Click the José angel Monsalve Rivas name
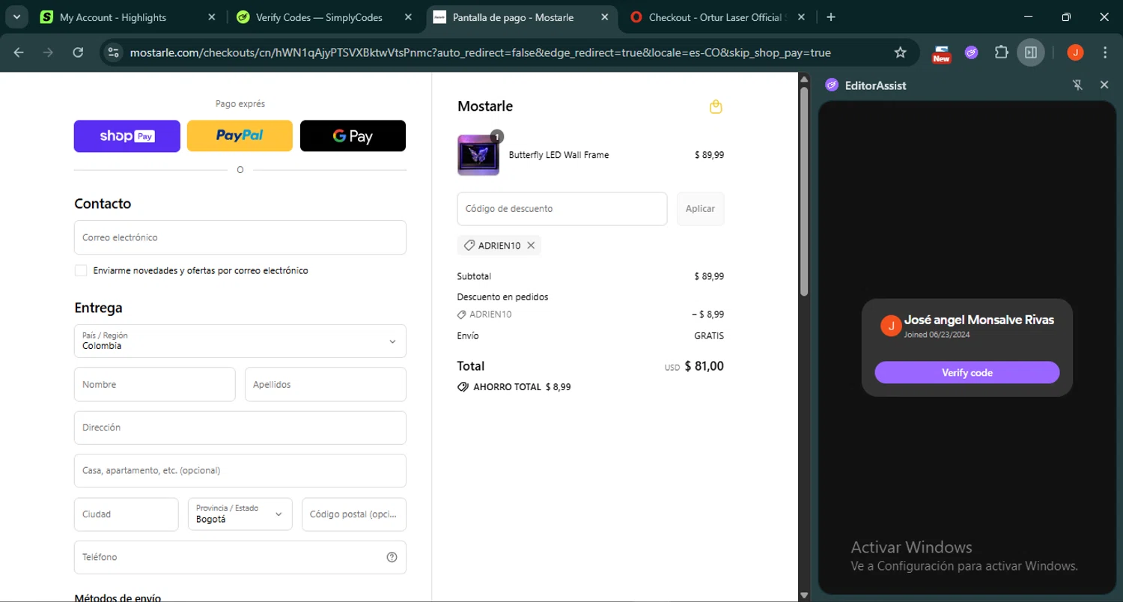This screenshot has width=1123, height=602. click(979, 320)
